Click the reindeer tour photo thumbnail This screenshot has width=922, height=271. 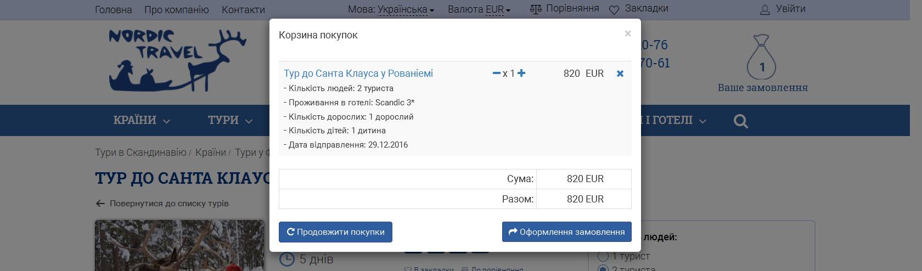click(x=179, y=245)
